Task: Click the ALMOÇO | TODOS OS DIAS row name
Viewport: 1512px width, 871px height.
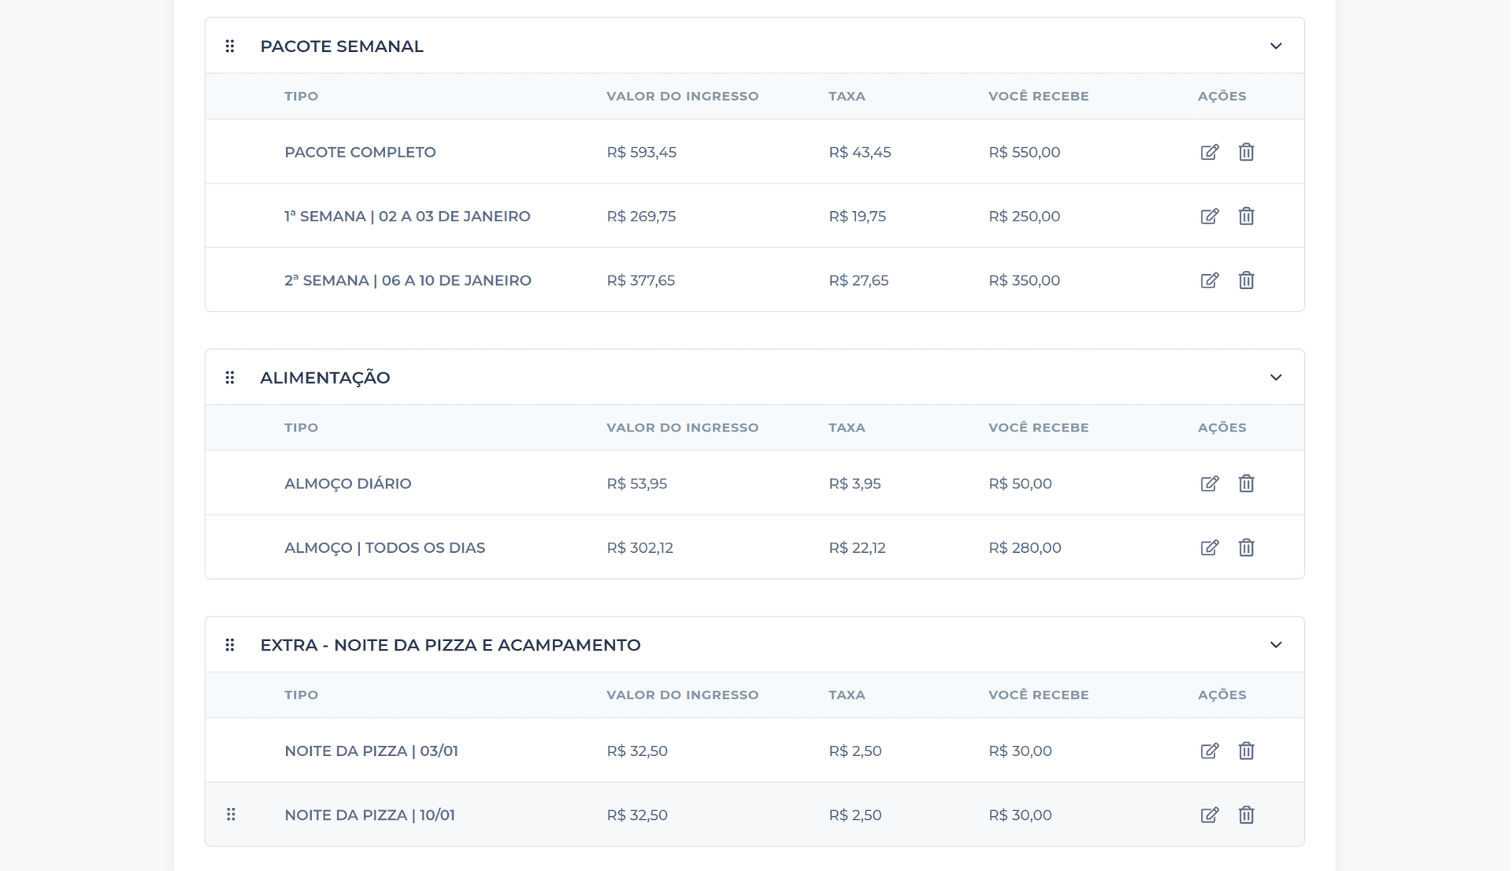Action: pos(384,547)
